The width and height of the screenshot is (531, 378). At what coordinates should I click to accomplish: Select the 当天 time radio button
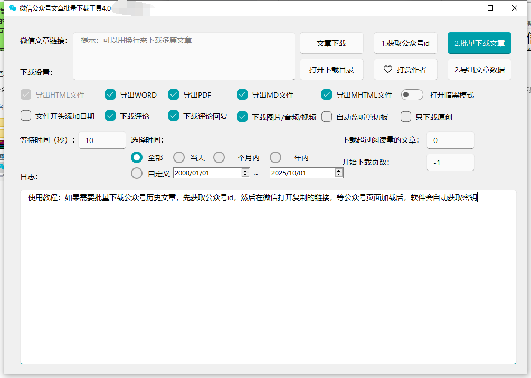coord(179,157)
